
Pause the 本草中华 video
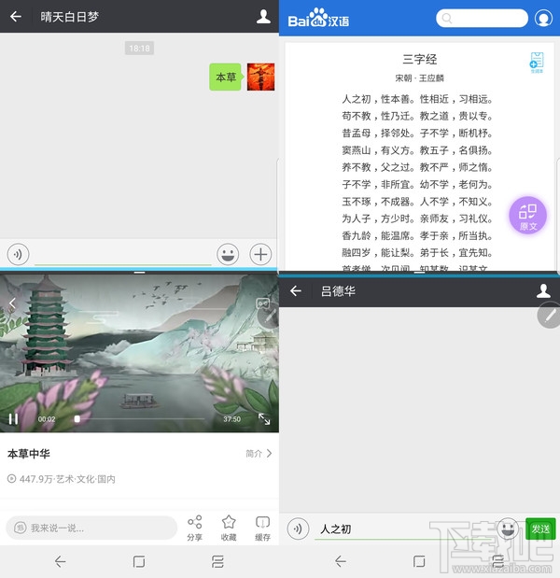tap(13, 419)
